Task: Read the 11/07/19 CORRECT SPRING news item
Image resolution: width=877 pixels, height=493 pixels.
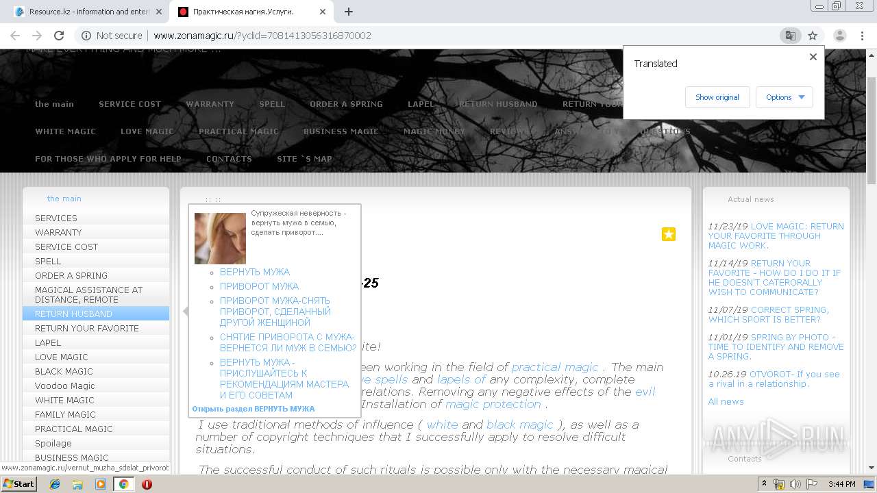Action: tap(769, 314)
